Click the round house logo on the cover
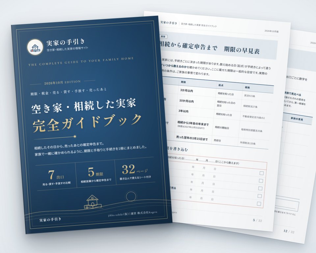Screen dimensions: 316x253 (35, 47)
